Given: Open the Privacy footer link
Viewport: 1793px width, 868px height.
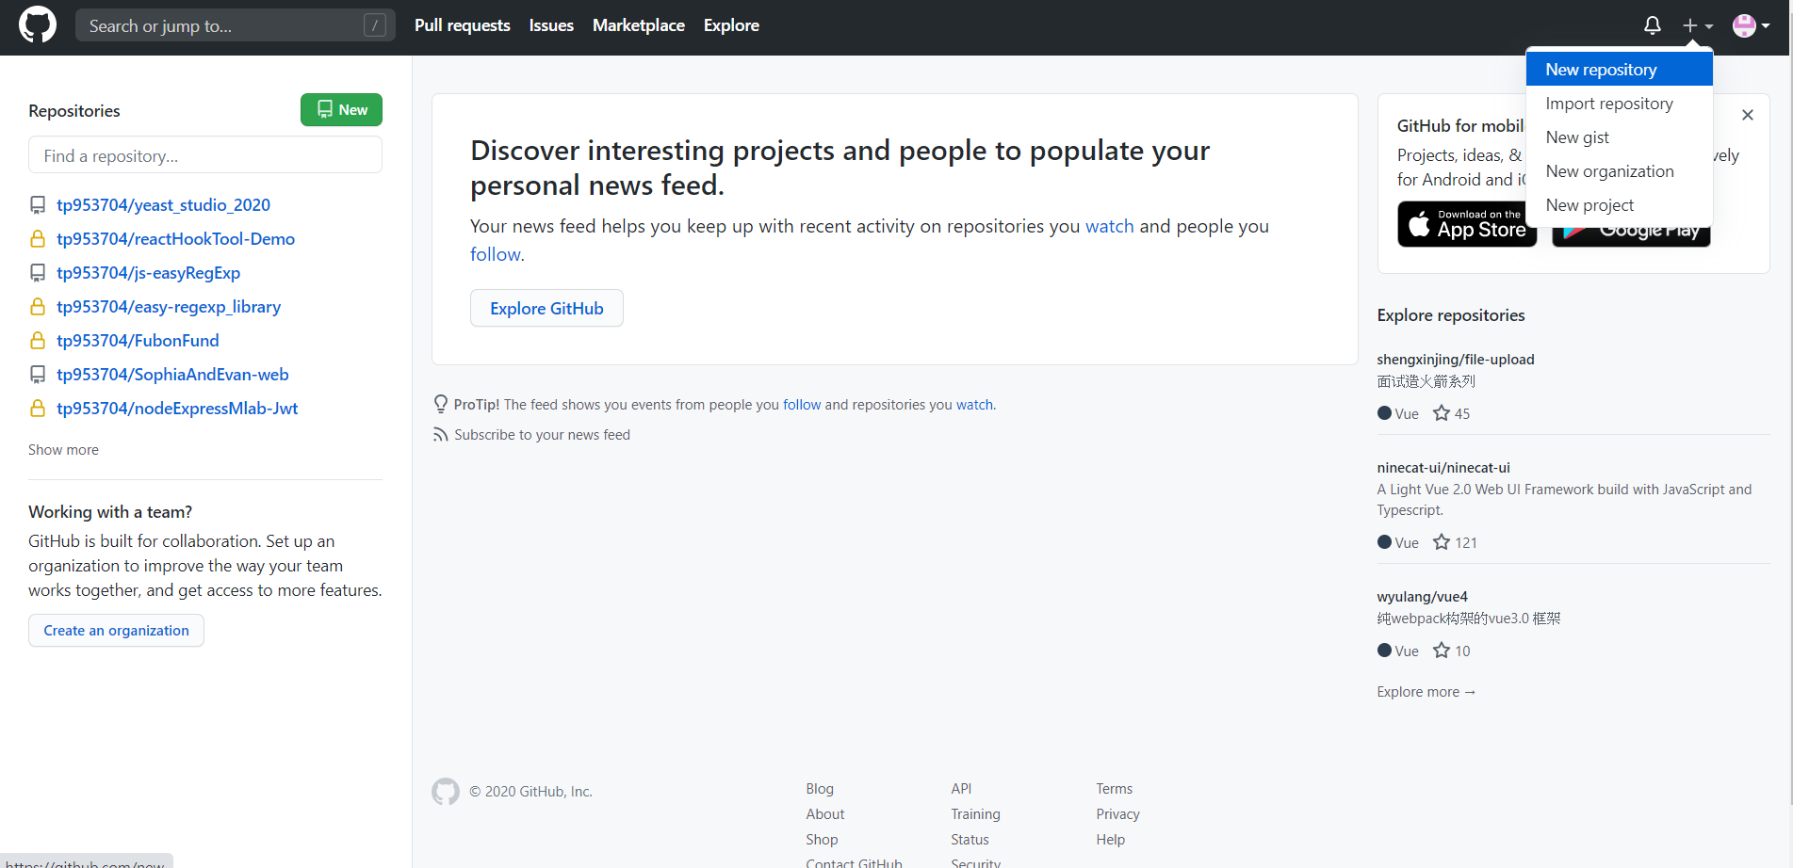Looking at the screenshot, I should point(1117,814).
